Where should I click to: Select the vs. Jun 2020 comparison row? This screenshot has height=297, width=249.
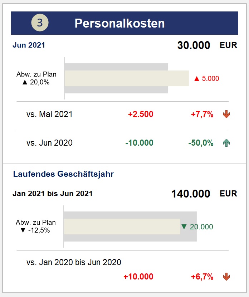coord(123,143)
